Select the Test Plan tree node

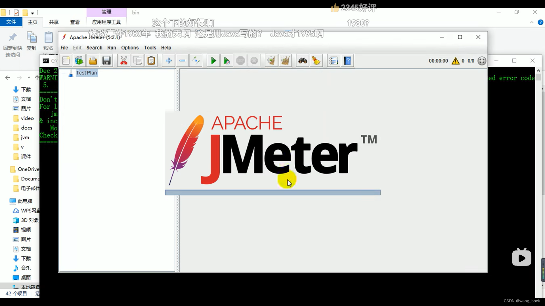[86, 73]
